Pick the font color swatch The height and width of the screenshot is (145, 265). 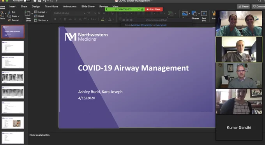[x=110, y=19]
